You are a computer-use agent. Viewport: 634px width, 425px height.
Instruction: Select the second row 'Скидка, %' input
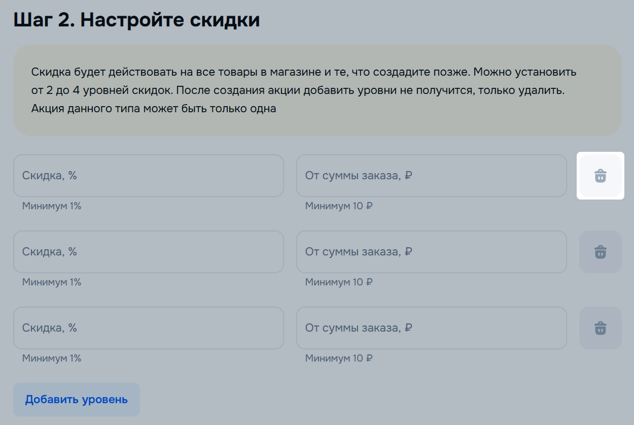click(x=148, y=252)
